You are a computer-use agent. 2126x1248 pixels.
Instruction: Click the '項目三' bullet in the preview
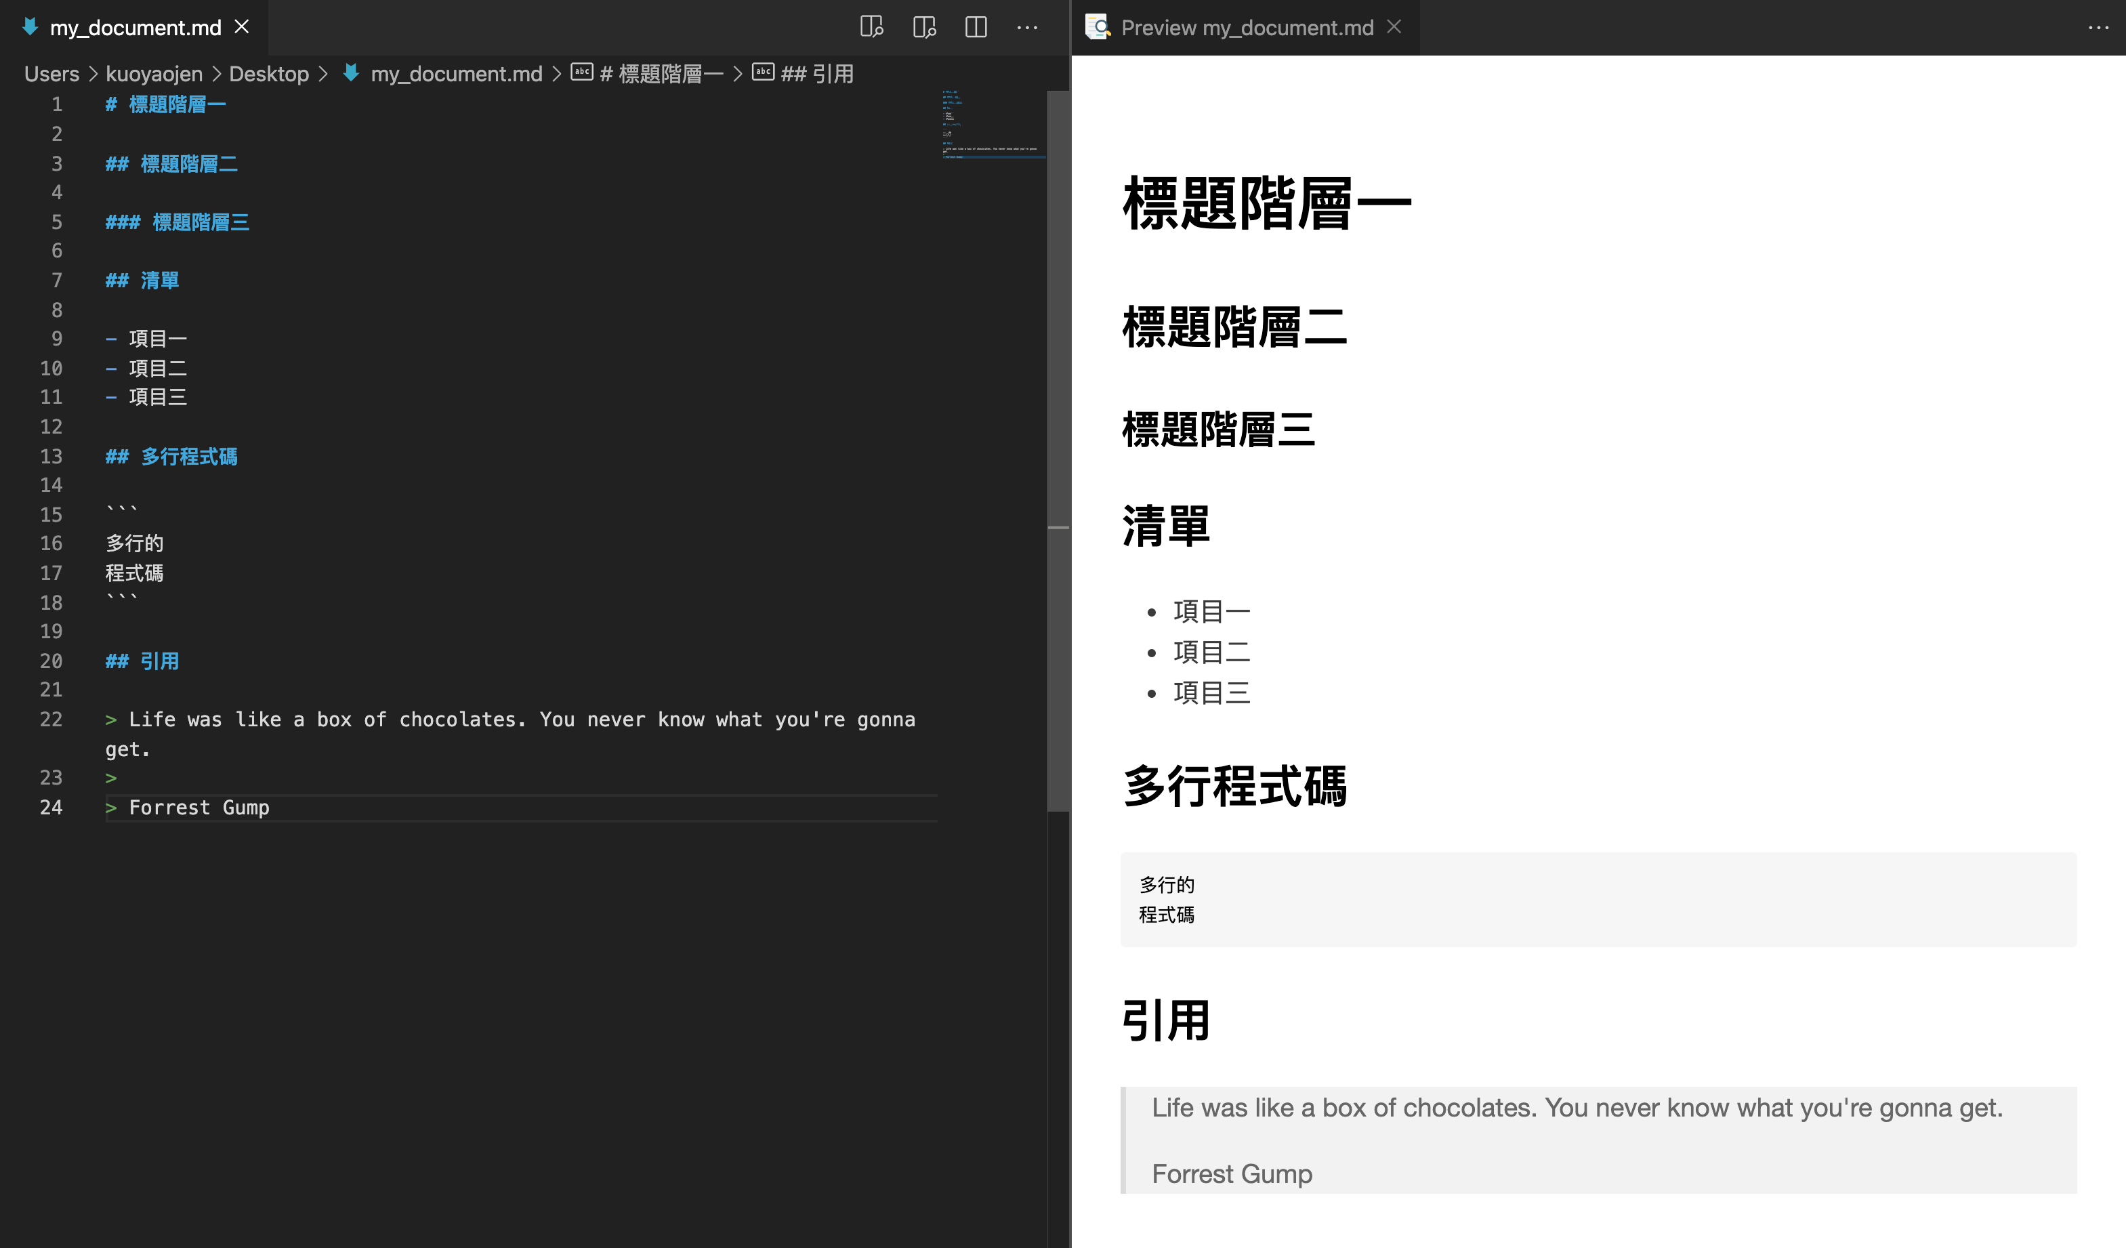(x=1211, y=693)
